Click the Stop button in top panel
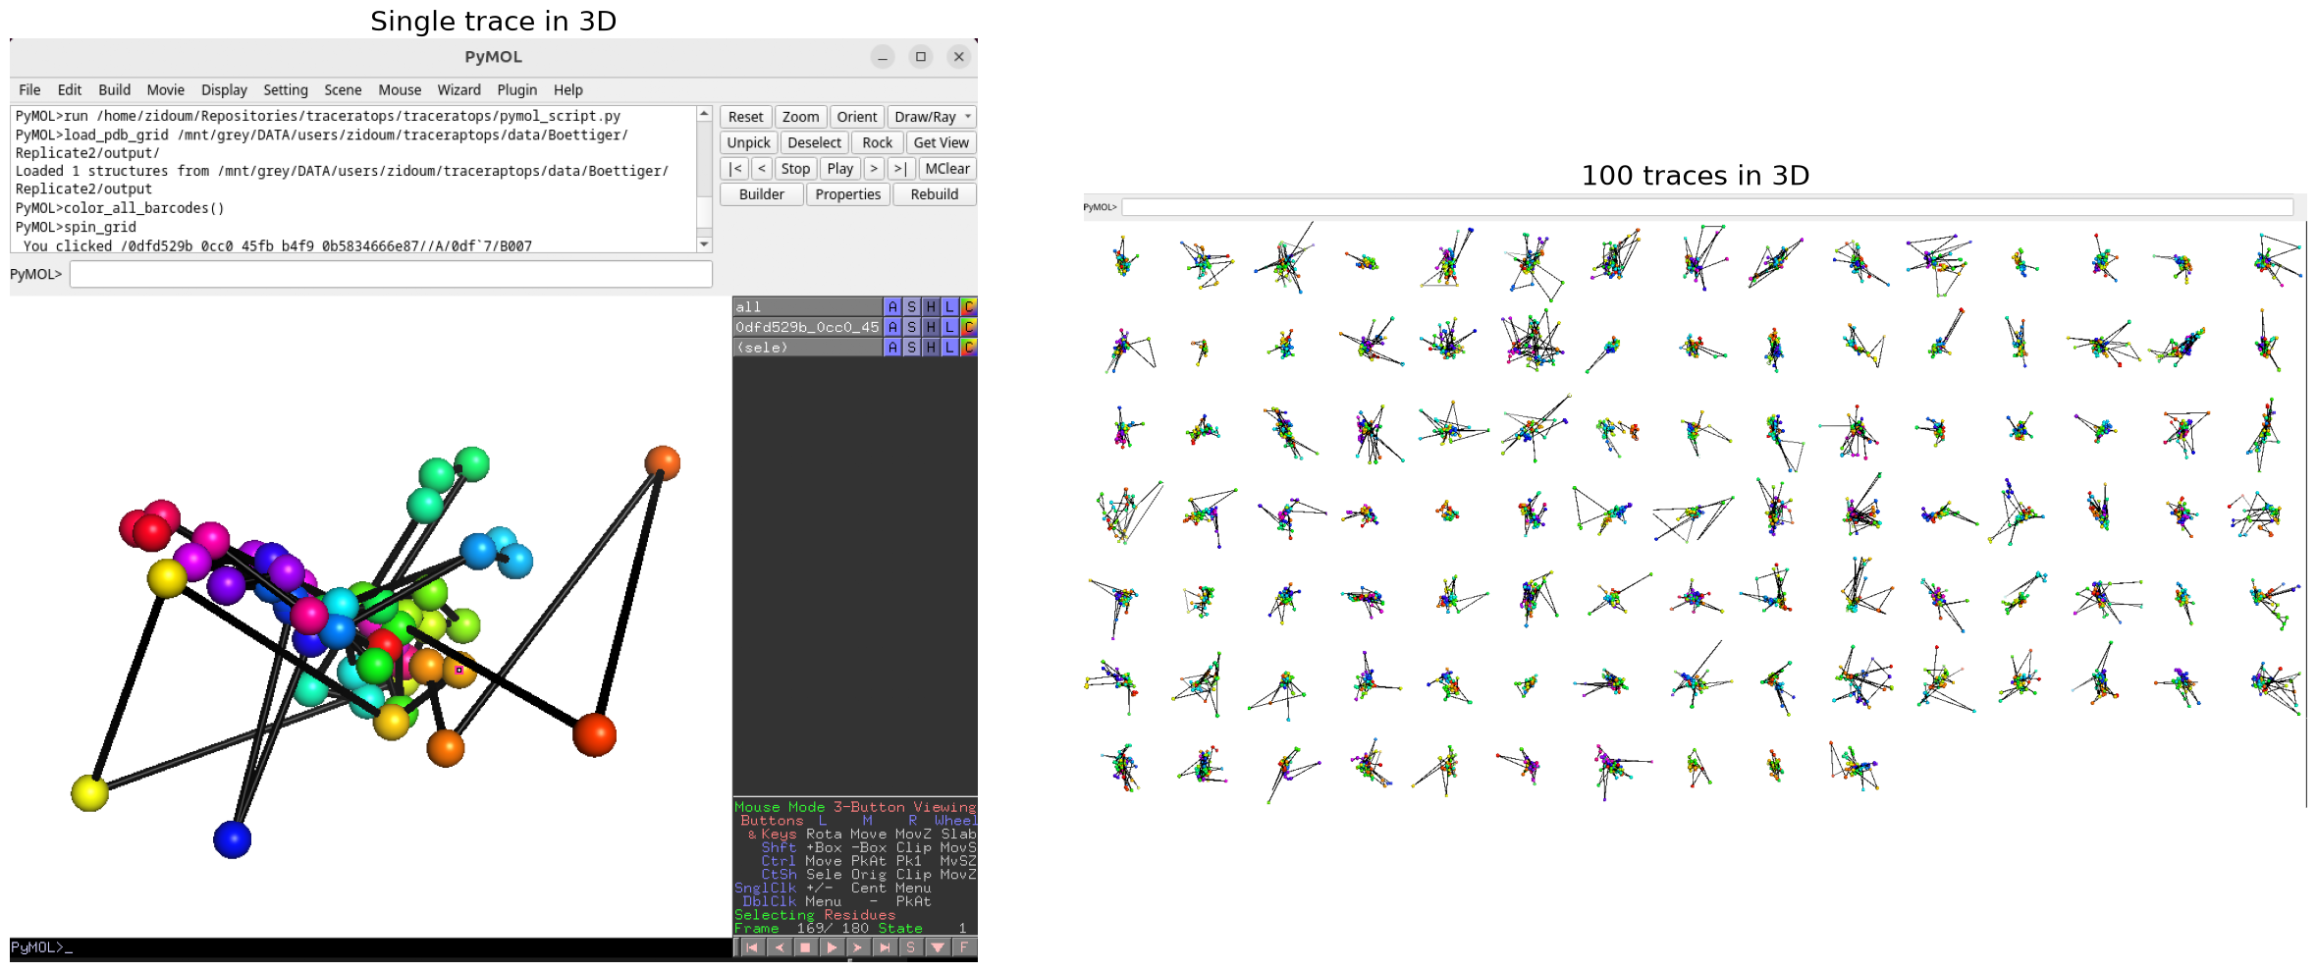2317x972 pixels. click(795, 169)
